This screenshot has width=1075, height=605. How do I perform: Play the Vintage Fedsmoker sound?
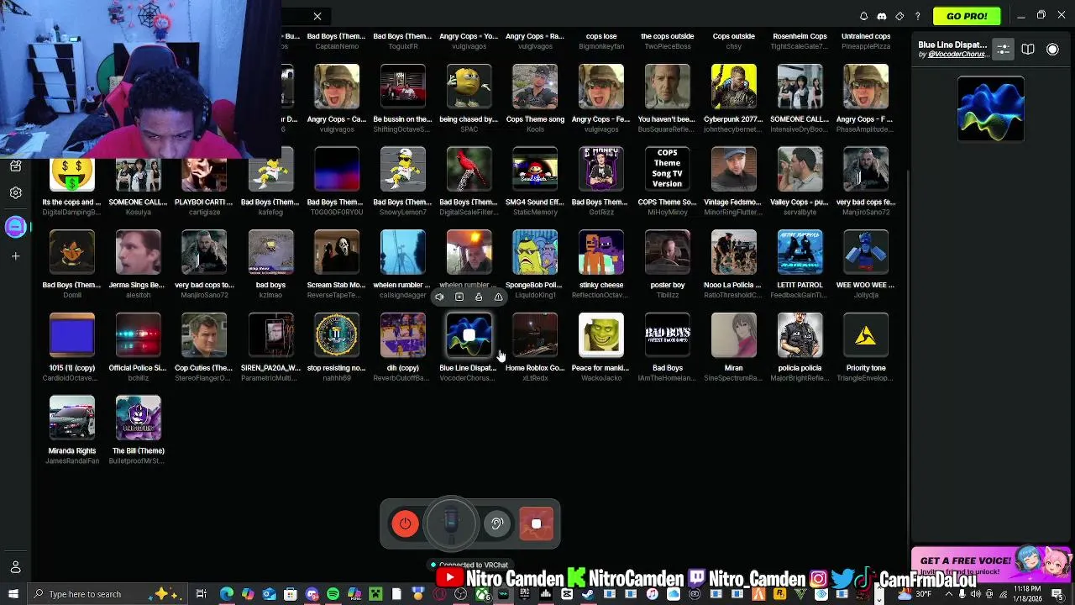(733, 170)
